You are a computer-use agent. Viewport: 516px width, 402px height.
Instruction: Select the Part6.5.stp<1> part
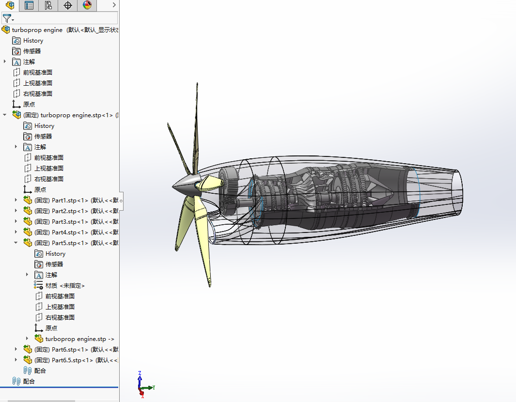click(x=71, y=360)
